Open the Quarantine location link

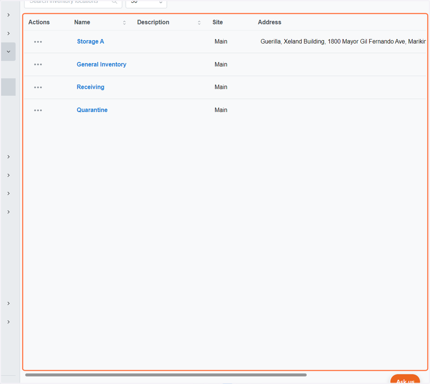coord(92,110)
